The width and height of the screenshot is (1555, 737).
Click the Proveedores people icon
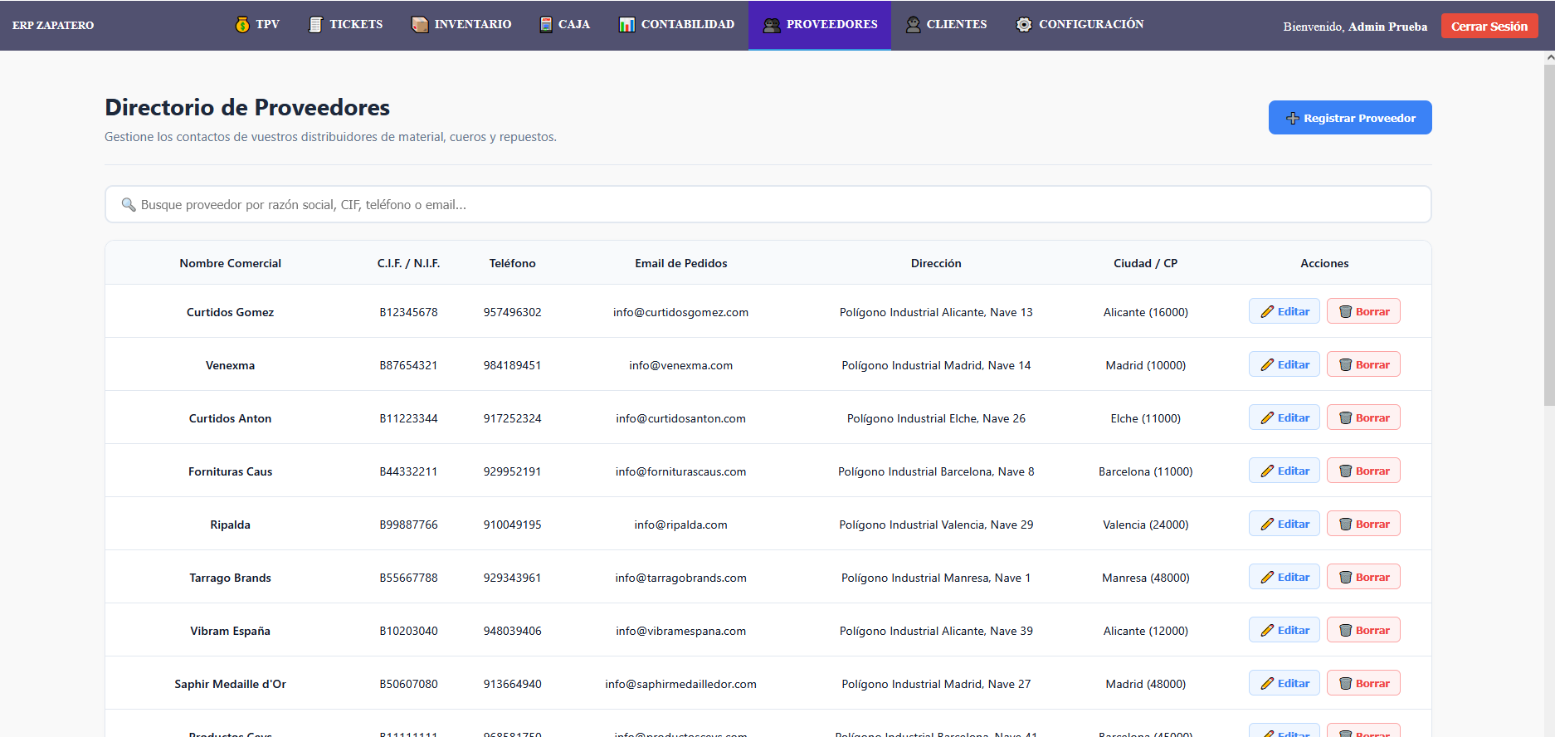pyautogui.click(x=772, y=25)
